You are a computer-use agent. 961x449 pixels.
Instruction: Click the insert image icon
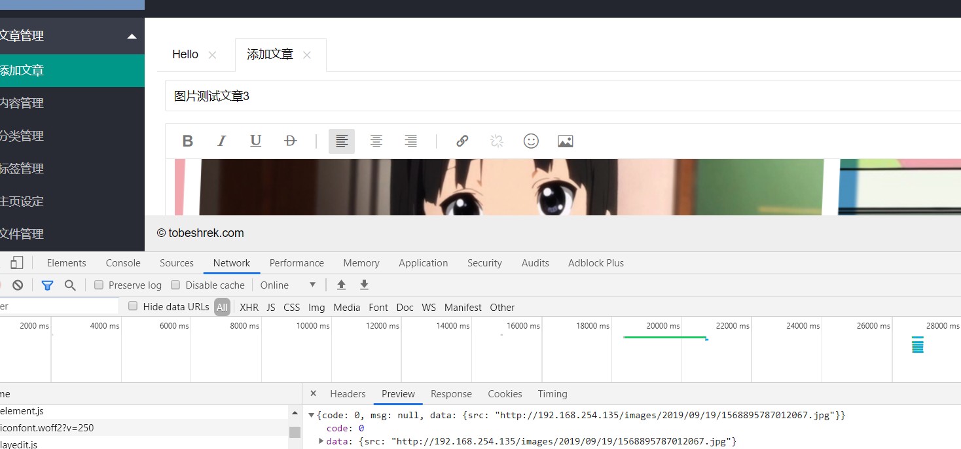566,141
